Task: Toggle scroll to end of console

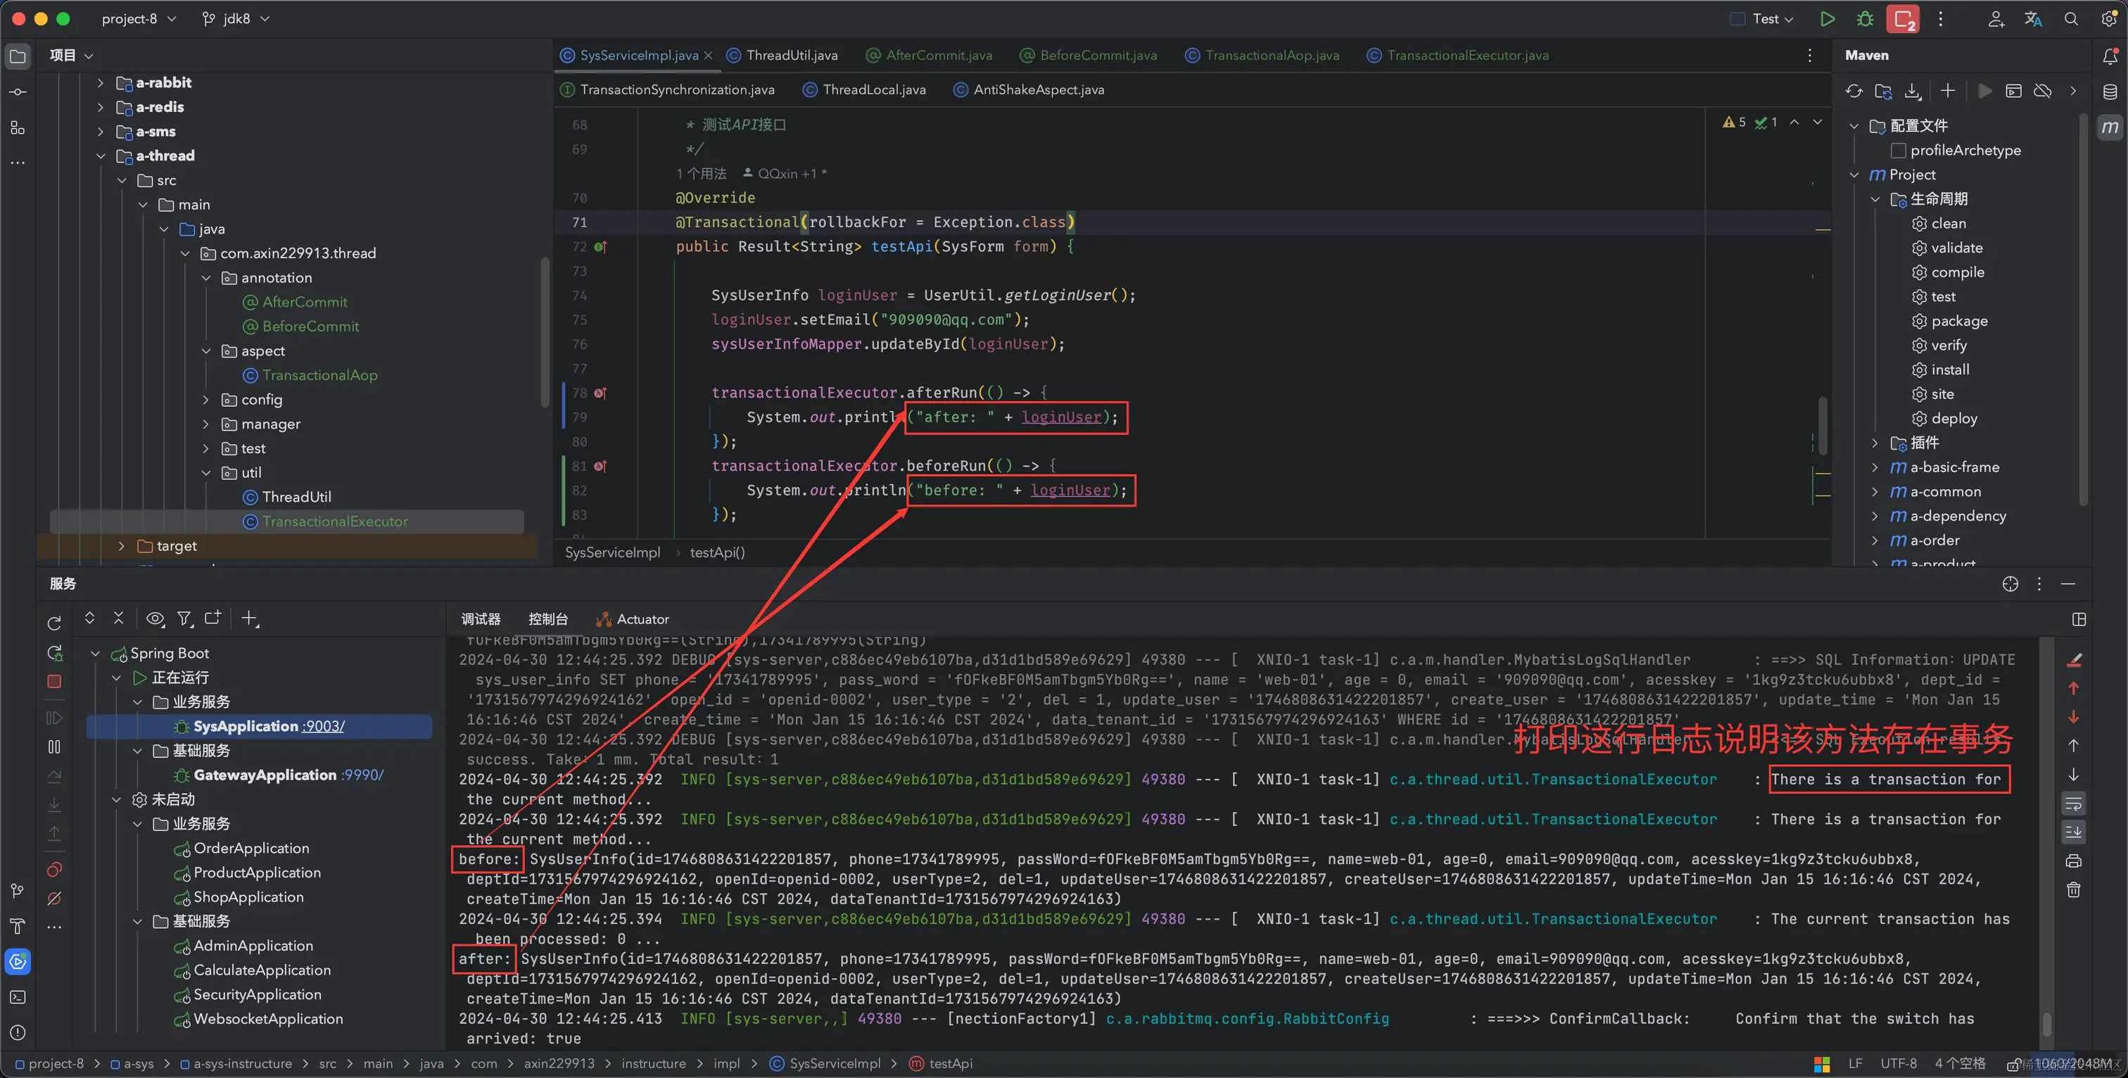Action: (x=2074, y=832)
